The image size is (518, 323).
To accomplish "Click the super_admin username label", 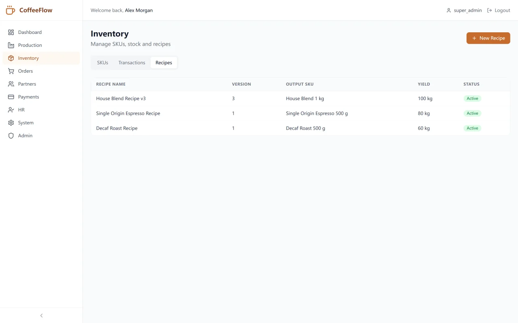I will point(468,10).
